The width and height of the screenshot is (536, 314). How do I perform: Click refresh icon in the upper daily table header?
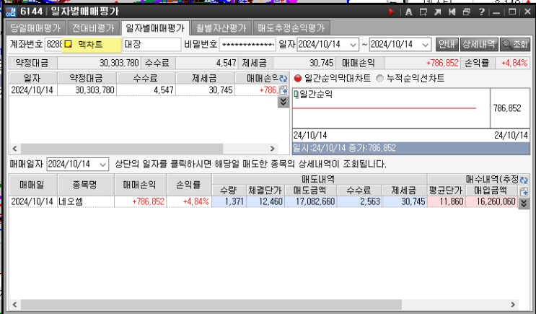pyautogui.click(x=284, y=79)
